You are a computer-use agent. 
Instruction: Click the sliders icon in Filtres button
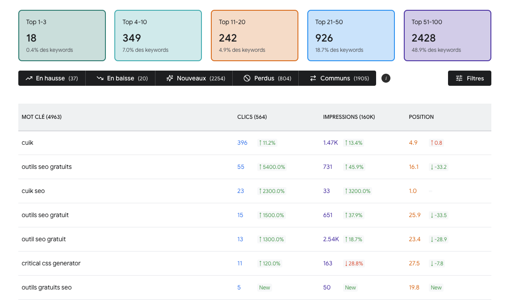(x=459, y=78)
